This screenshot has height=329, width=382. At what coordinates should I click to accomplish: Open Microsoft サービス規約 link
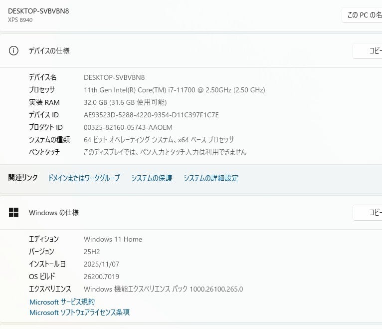pyautogui.click(x=62, y=302)
